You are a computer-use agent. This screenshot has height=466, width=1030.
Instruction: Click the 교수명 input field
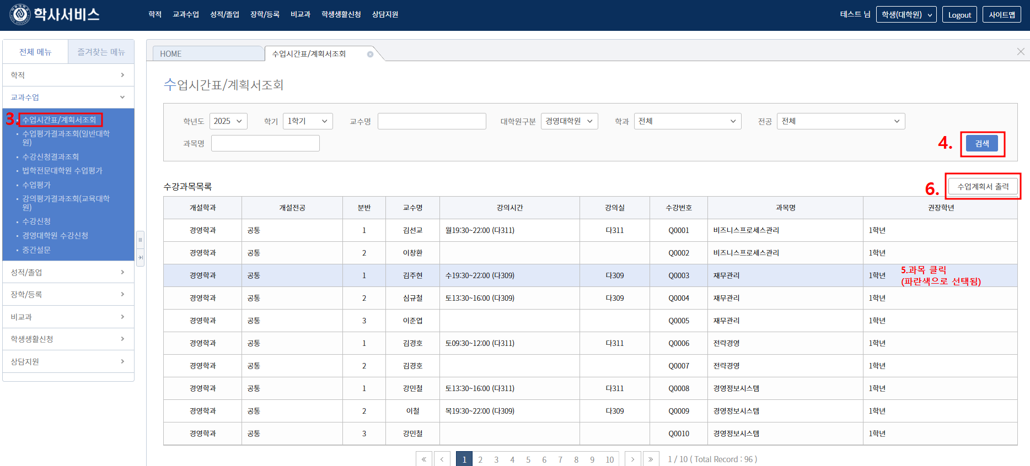coord(432,121)
